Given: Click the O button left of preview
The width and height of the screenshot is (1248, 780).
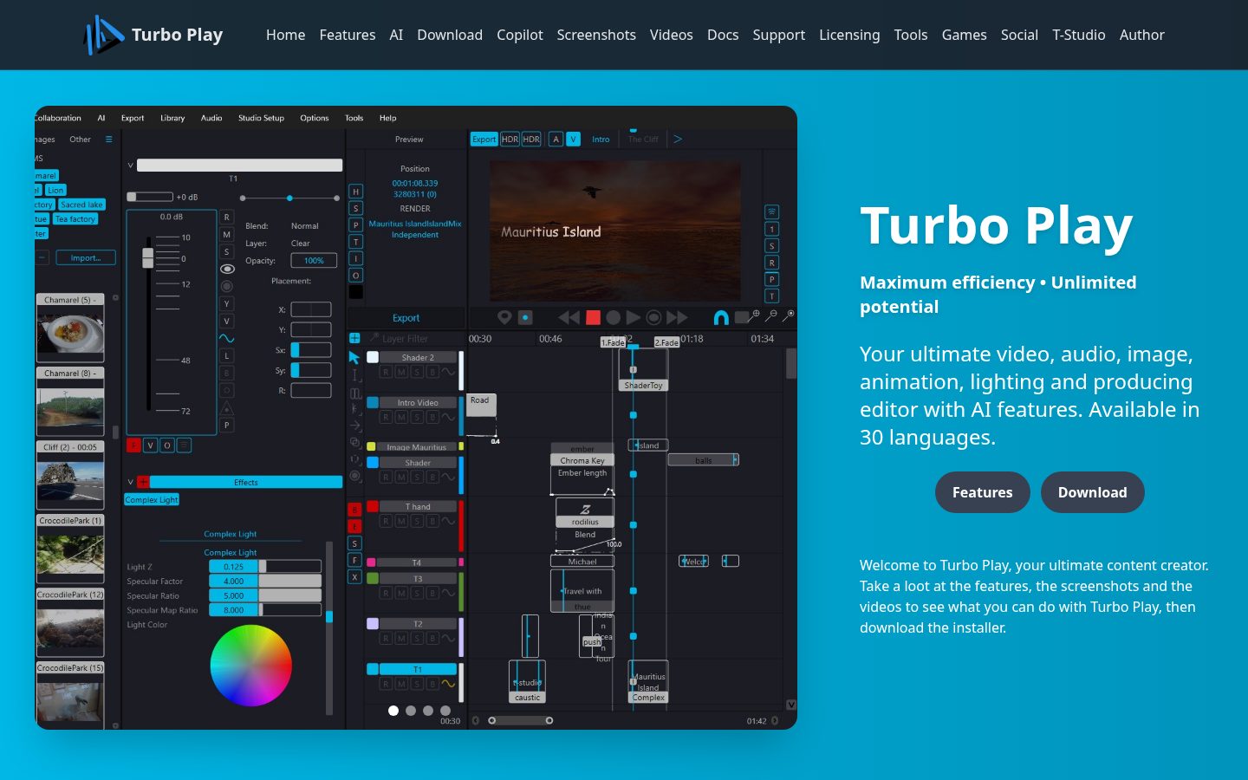Looking at the screenshot, I should [x=355, y=275].
